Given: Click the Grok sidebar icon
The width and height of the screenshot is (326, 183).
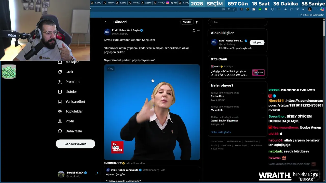Looking at the screenshot, I should point(60,72).
